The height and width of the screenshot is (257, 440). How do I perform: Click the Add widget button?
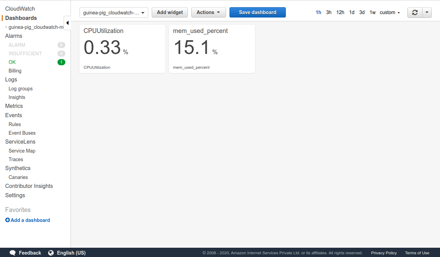coord(170,12)
